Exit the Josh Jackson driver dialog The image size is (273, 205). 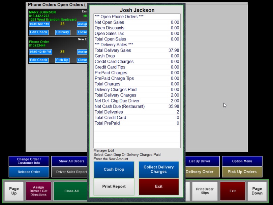(158, 186)
